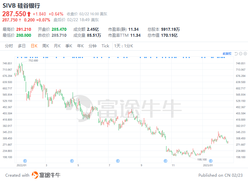Click the 198.100 low price callout label

202,159
